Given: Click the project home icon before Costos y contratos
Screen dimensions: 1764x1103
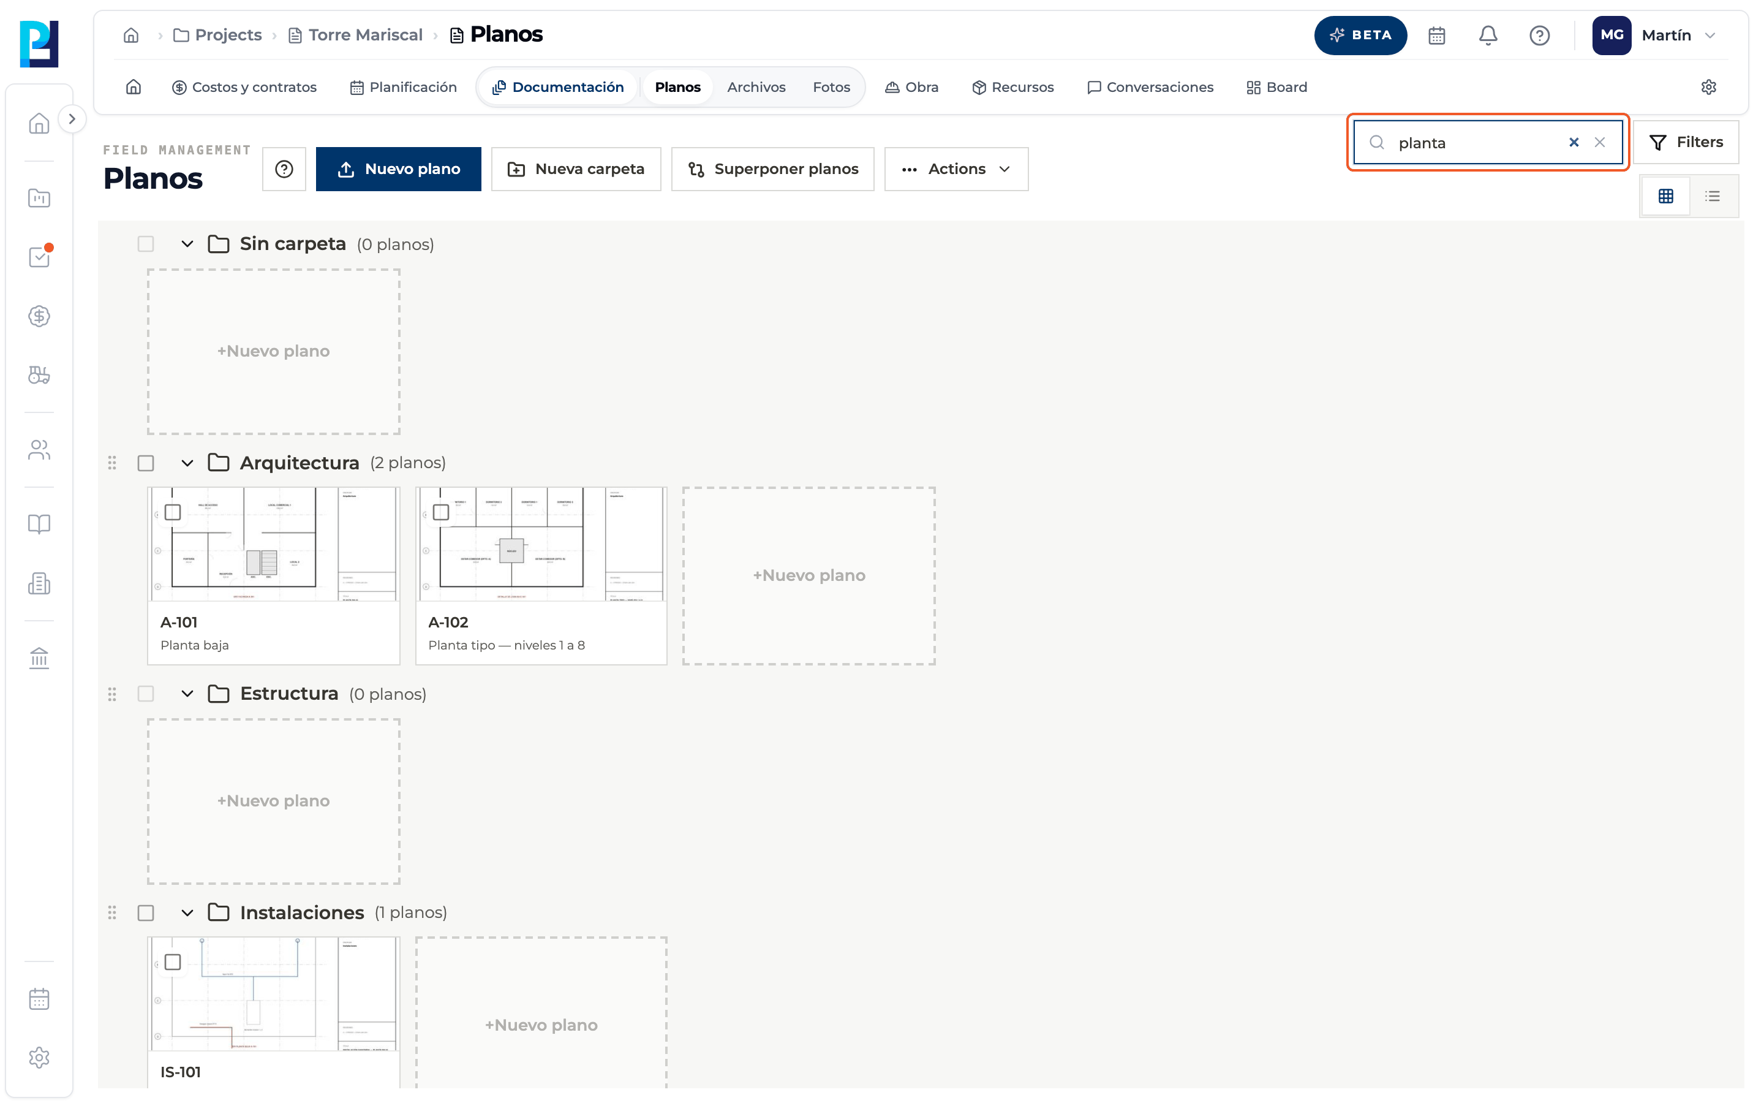Looking at the screenshot, I should [134, 87].
